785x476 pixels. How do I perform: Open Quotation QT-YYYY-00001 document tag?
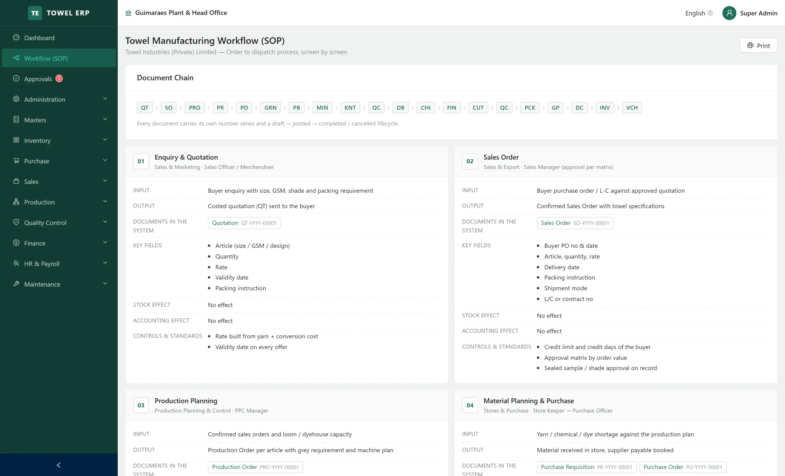pos(244,223)
